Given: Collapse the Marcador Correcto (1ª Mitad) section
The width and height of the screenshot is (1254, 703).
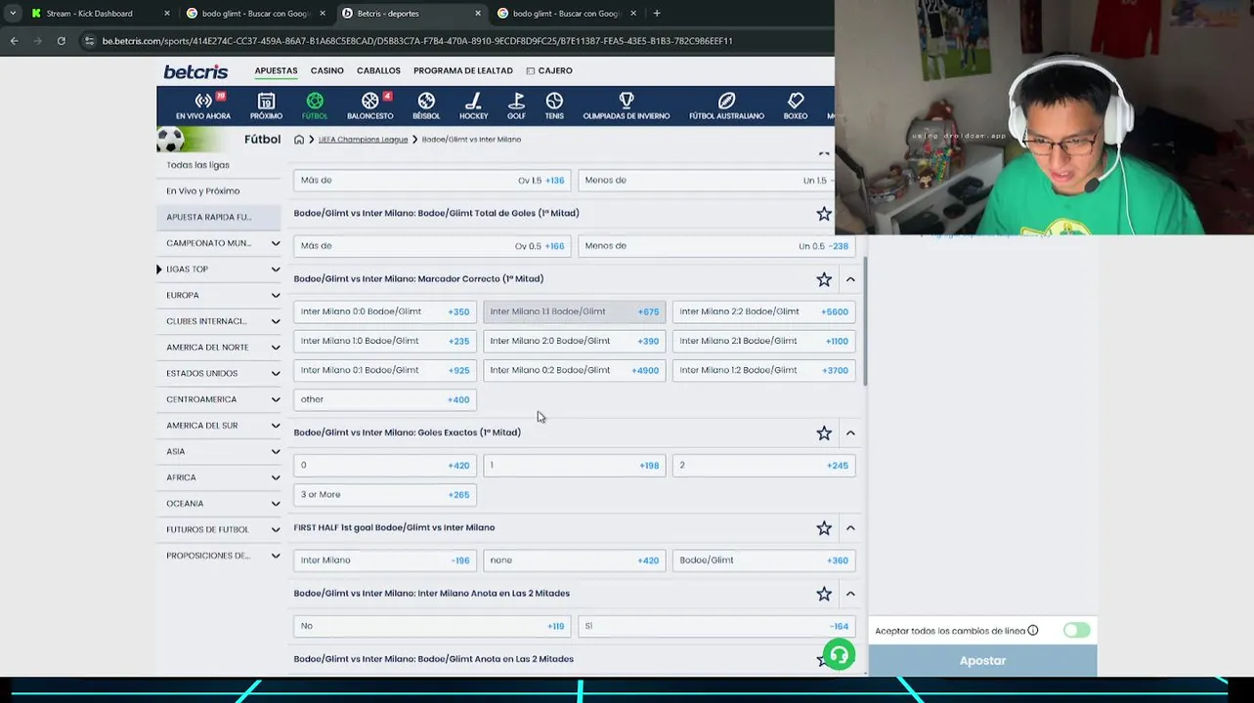Looking at the screenshot, I should click(x=850, y=279).
